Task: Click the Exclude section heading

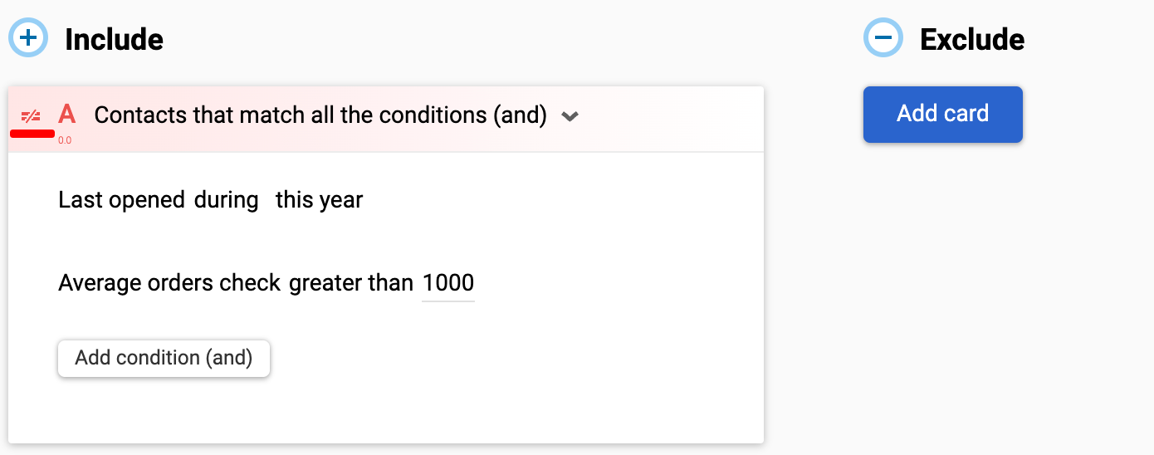Action: (x=972, y=39)
